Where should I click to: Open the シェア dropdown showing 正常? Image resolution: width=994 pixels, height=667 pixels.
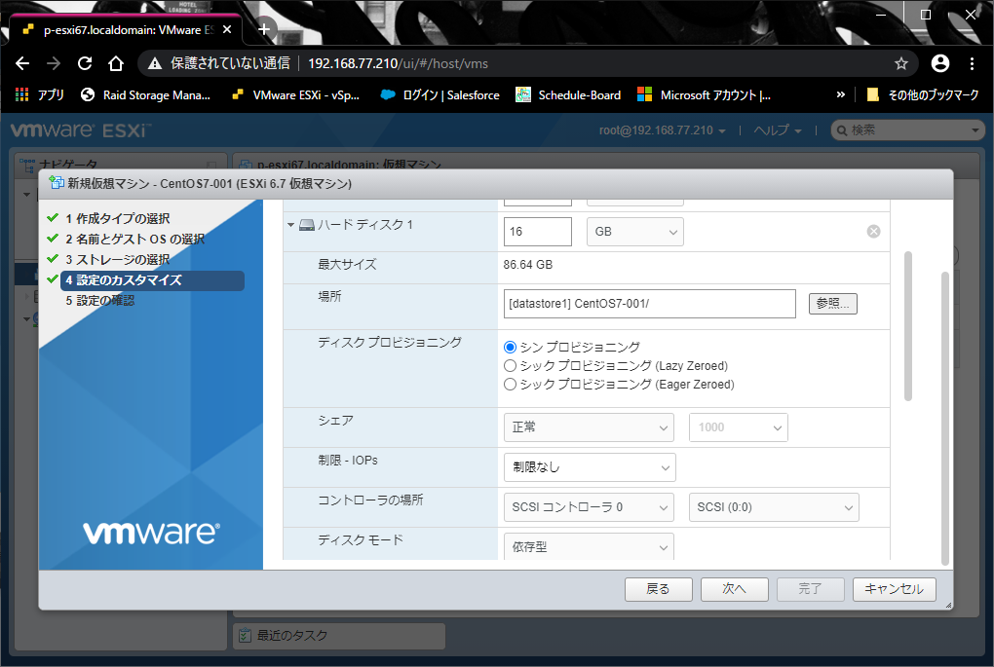[x=589, y=427]
